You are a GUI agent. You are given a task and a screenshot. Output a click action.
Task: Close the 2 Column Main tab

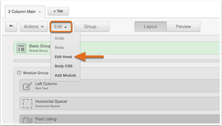pos(40,12)
